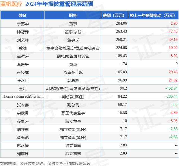Screen dimensions: 179x166
Task: Click the salary value 16.58
Action: 122,113
